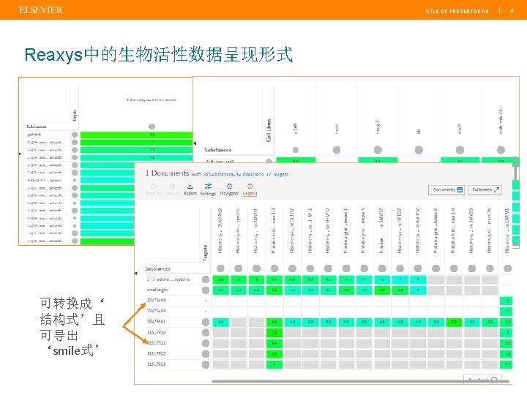Select substance 27475501 in the list
Viewport: 527px width, 395px height.
157,321
